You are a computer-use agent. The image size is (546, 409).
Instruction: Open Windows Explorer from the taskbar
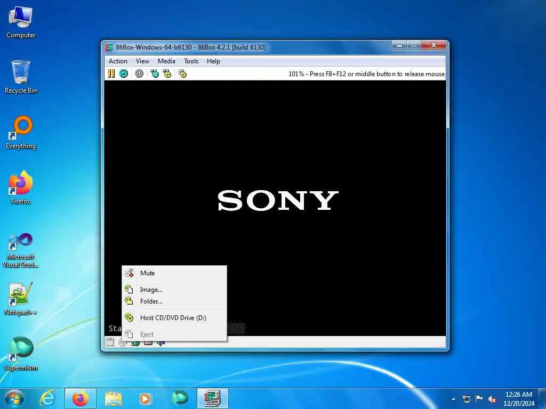point(114,398)
